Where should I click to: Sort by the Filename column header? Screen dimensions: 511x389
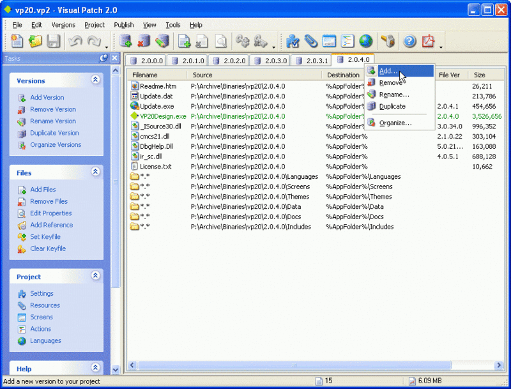(x=157, y=75)
